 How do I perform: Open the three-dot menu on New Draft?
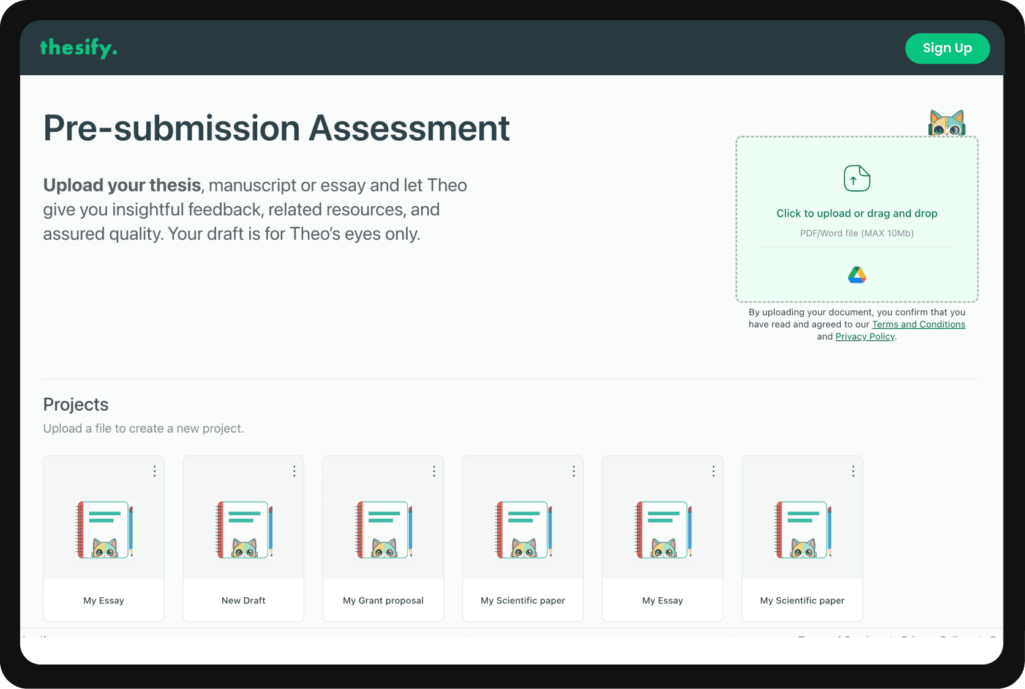[x=294, y=471]
